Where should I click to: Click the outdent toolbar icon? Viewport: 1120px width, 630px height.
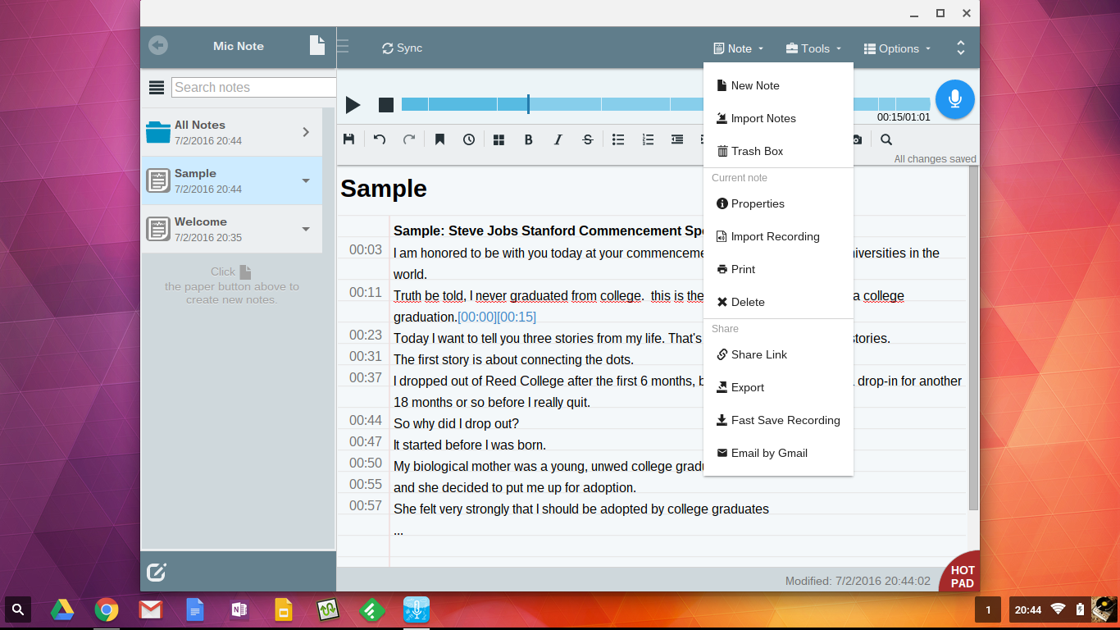click(x=677, y=139)
